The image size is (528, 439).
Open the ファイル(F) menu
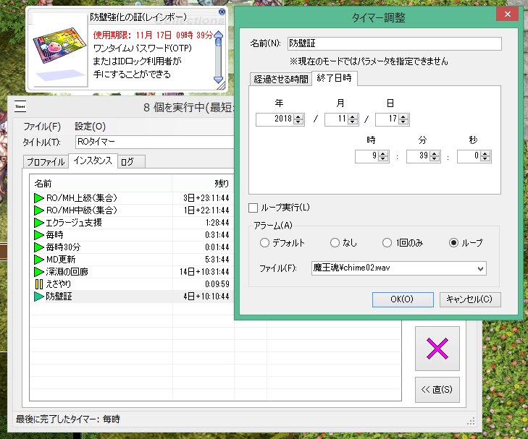coord(42,126)
